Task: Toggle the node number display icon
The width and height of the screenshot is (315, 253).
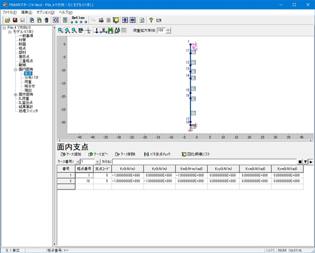Action: 96,30
